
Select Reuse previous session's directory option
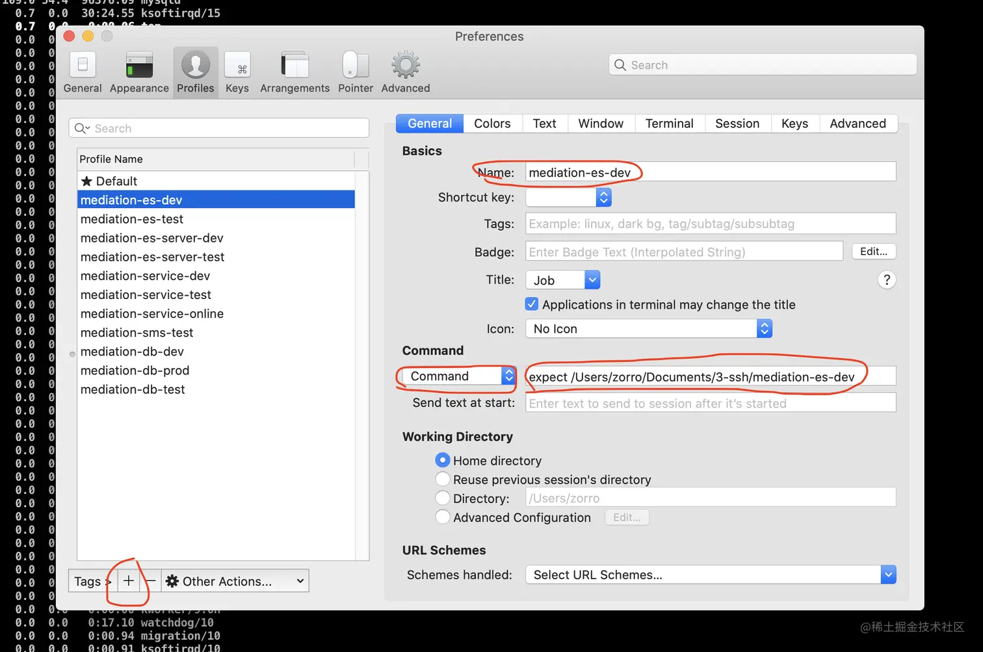[443, 479]
